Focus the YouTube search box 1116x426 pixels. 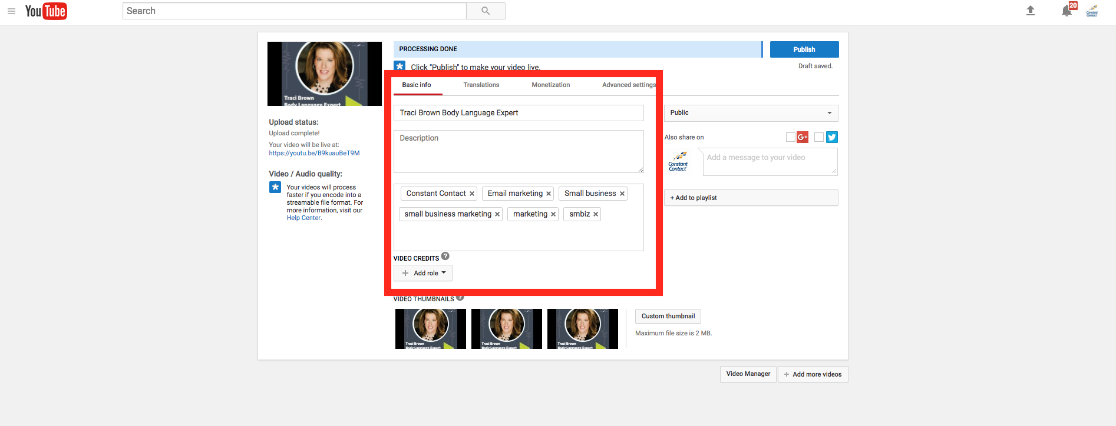(295, 11)
